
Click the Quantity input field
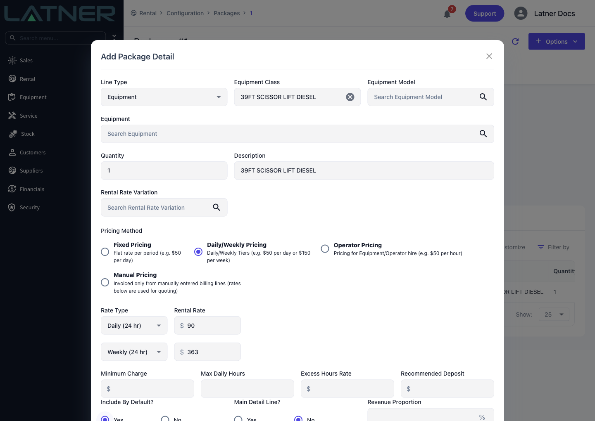click(164, 170)
